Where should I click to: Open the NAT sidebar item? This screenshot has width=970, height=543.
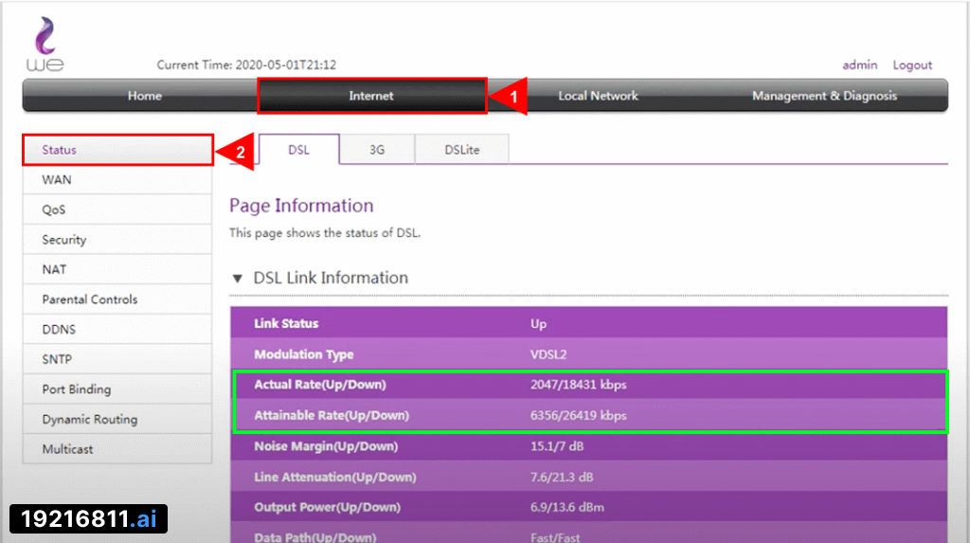pos(54,269)
